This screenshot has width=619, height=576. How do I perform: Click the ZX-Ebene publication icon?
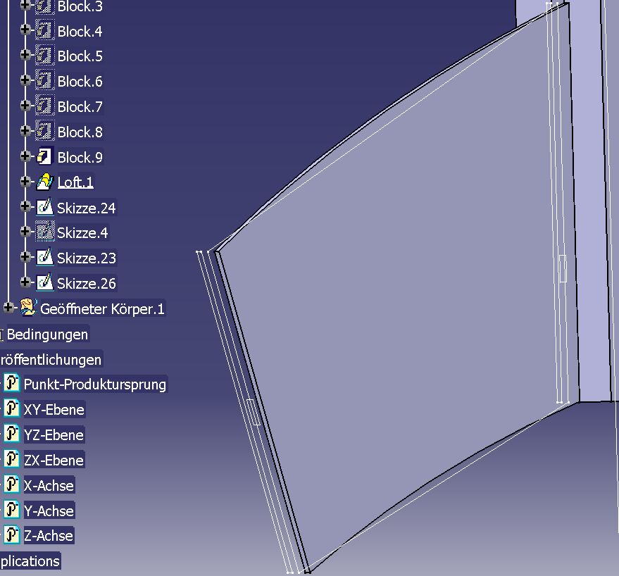click(x=11, y=459)
